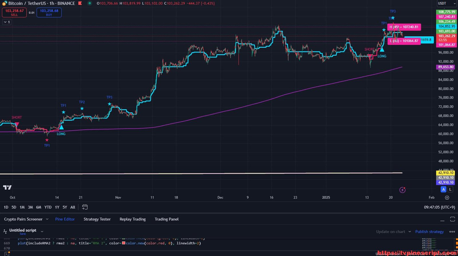Click the purple lightning bolt event icon
The height and width of the screenshot is (256, 458).
(402, 190)
